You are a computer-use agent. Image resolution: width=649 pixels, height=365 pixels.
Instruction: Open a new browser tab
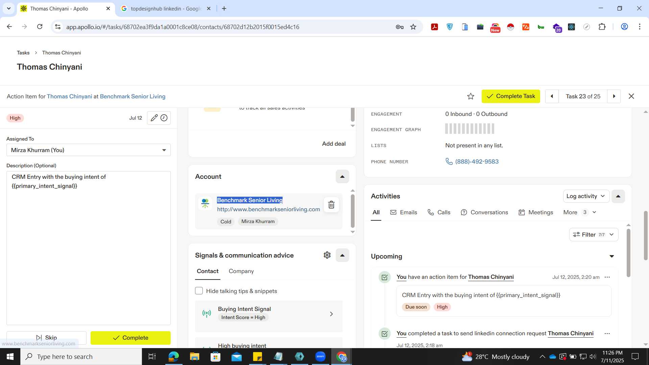(x=224, y=9)
